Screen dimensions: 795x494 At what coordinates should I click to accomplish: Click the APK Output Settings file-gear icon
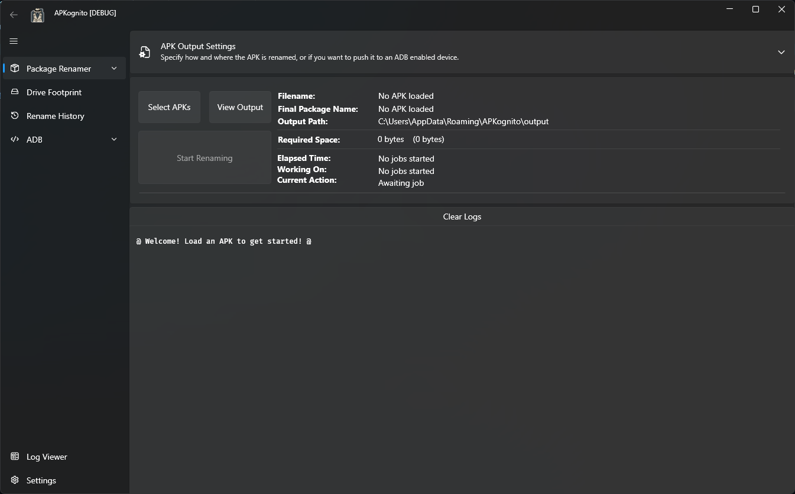(144, 52)
